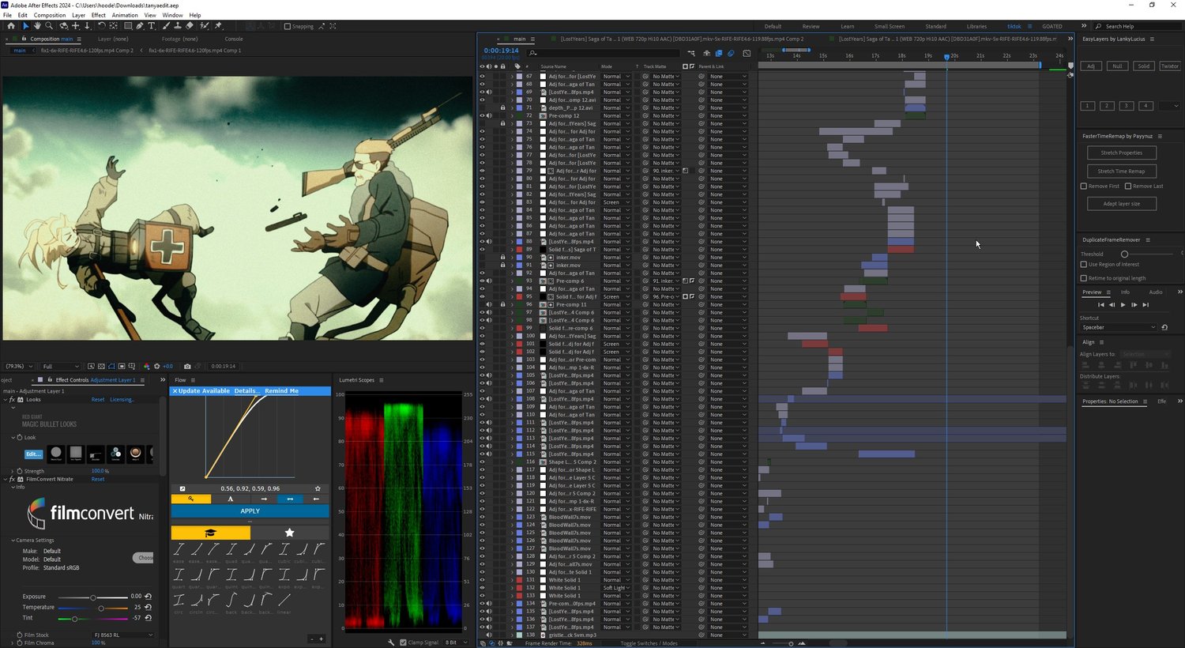Open the Film Stock FJ 8563 RL dropdown

coord(123,635)
